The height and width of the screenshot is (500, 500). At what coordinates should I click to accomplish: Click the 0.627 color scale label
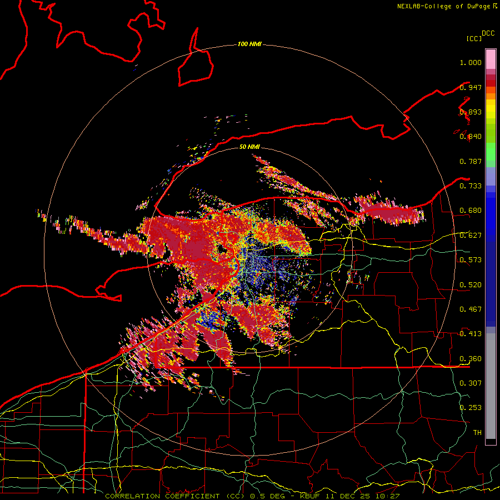tap(471, 236)
